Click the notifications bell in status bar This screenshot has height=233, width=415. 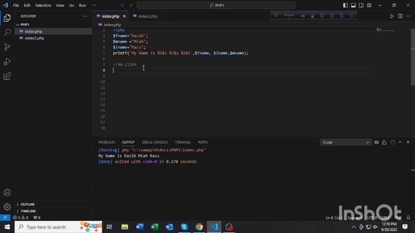tap(408, 217)
